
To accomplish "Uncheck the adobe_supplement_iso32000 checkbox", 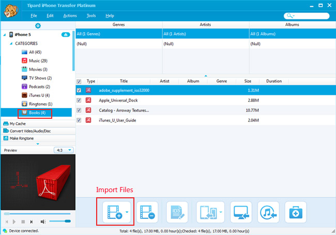I will [x=79, y=90].
